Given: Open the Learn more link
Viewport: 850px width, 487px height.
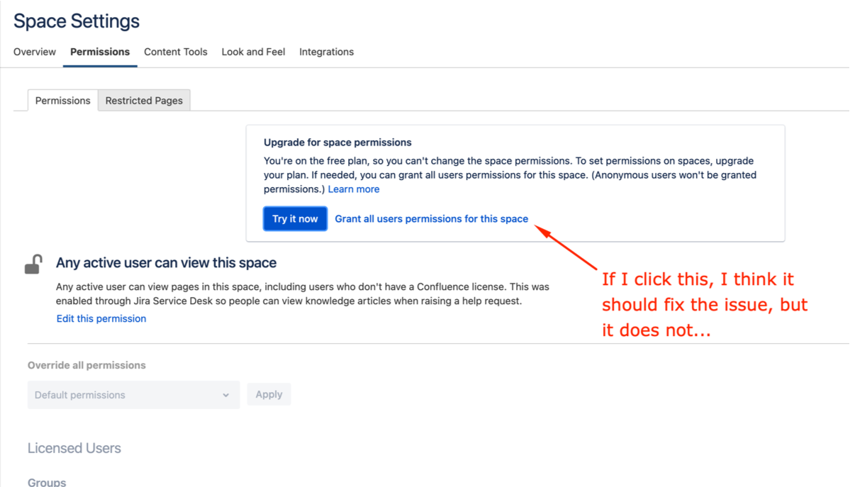Looking at the screenshot, I should point(354,189).
